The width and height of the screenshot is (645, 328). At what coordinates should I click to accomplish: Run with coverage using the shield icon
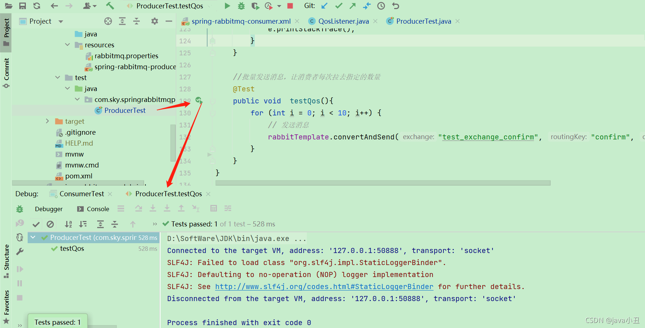[255, 6]
